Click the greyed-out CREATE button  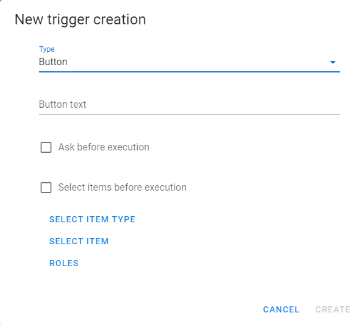coord(333,309)
